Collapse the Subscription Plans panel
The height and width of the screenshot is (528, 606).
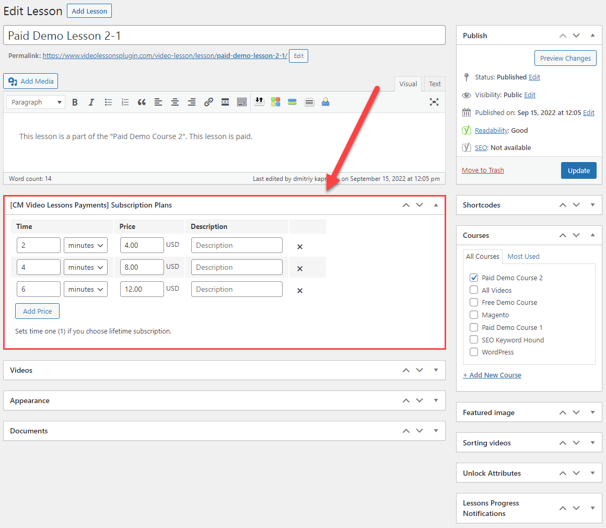pyautogui.click(x=436, y=205)
